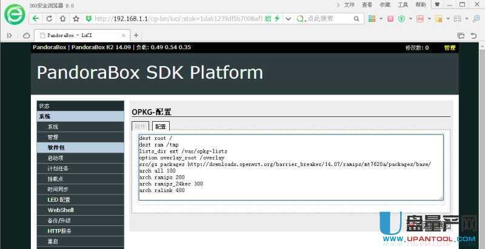
Task: Open the address bar history dropdown chevron
Action: point(289,19)
